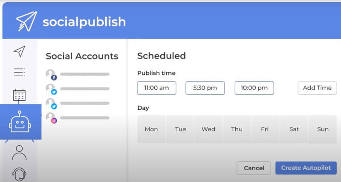
Task: Toggle the Sat day option
Action: (x=294, y=129)
